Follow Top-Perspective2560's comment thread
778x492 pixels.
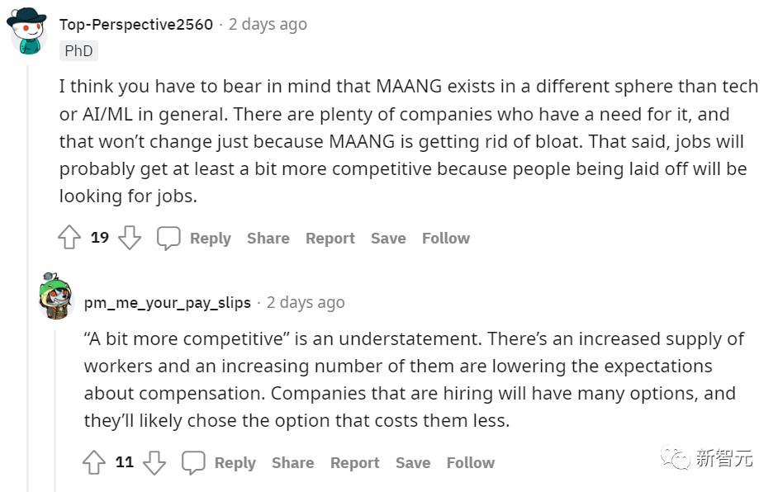[x=445, y=239]
